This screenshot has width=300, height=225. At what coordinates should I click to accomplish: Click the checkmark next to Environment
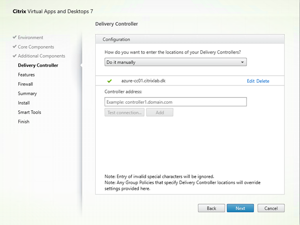pyautogui.click(x=15, y=37)
